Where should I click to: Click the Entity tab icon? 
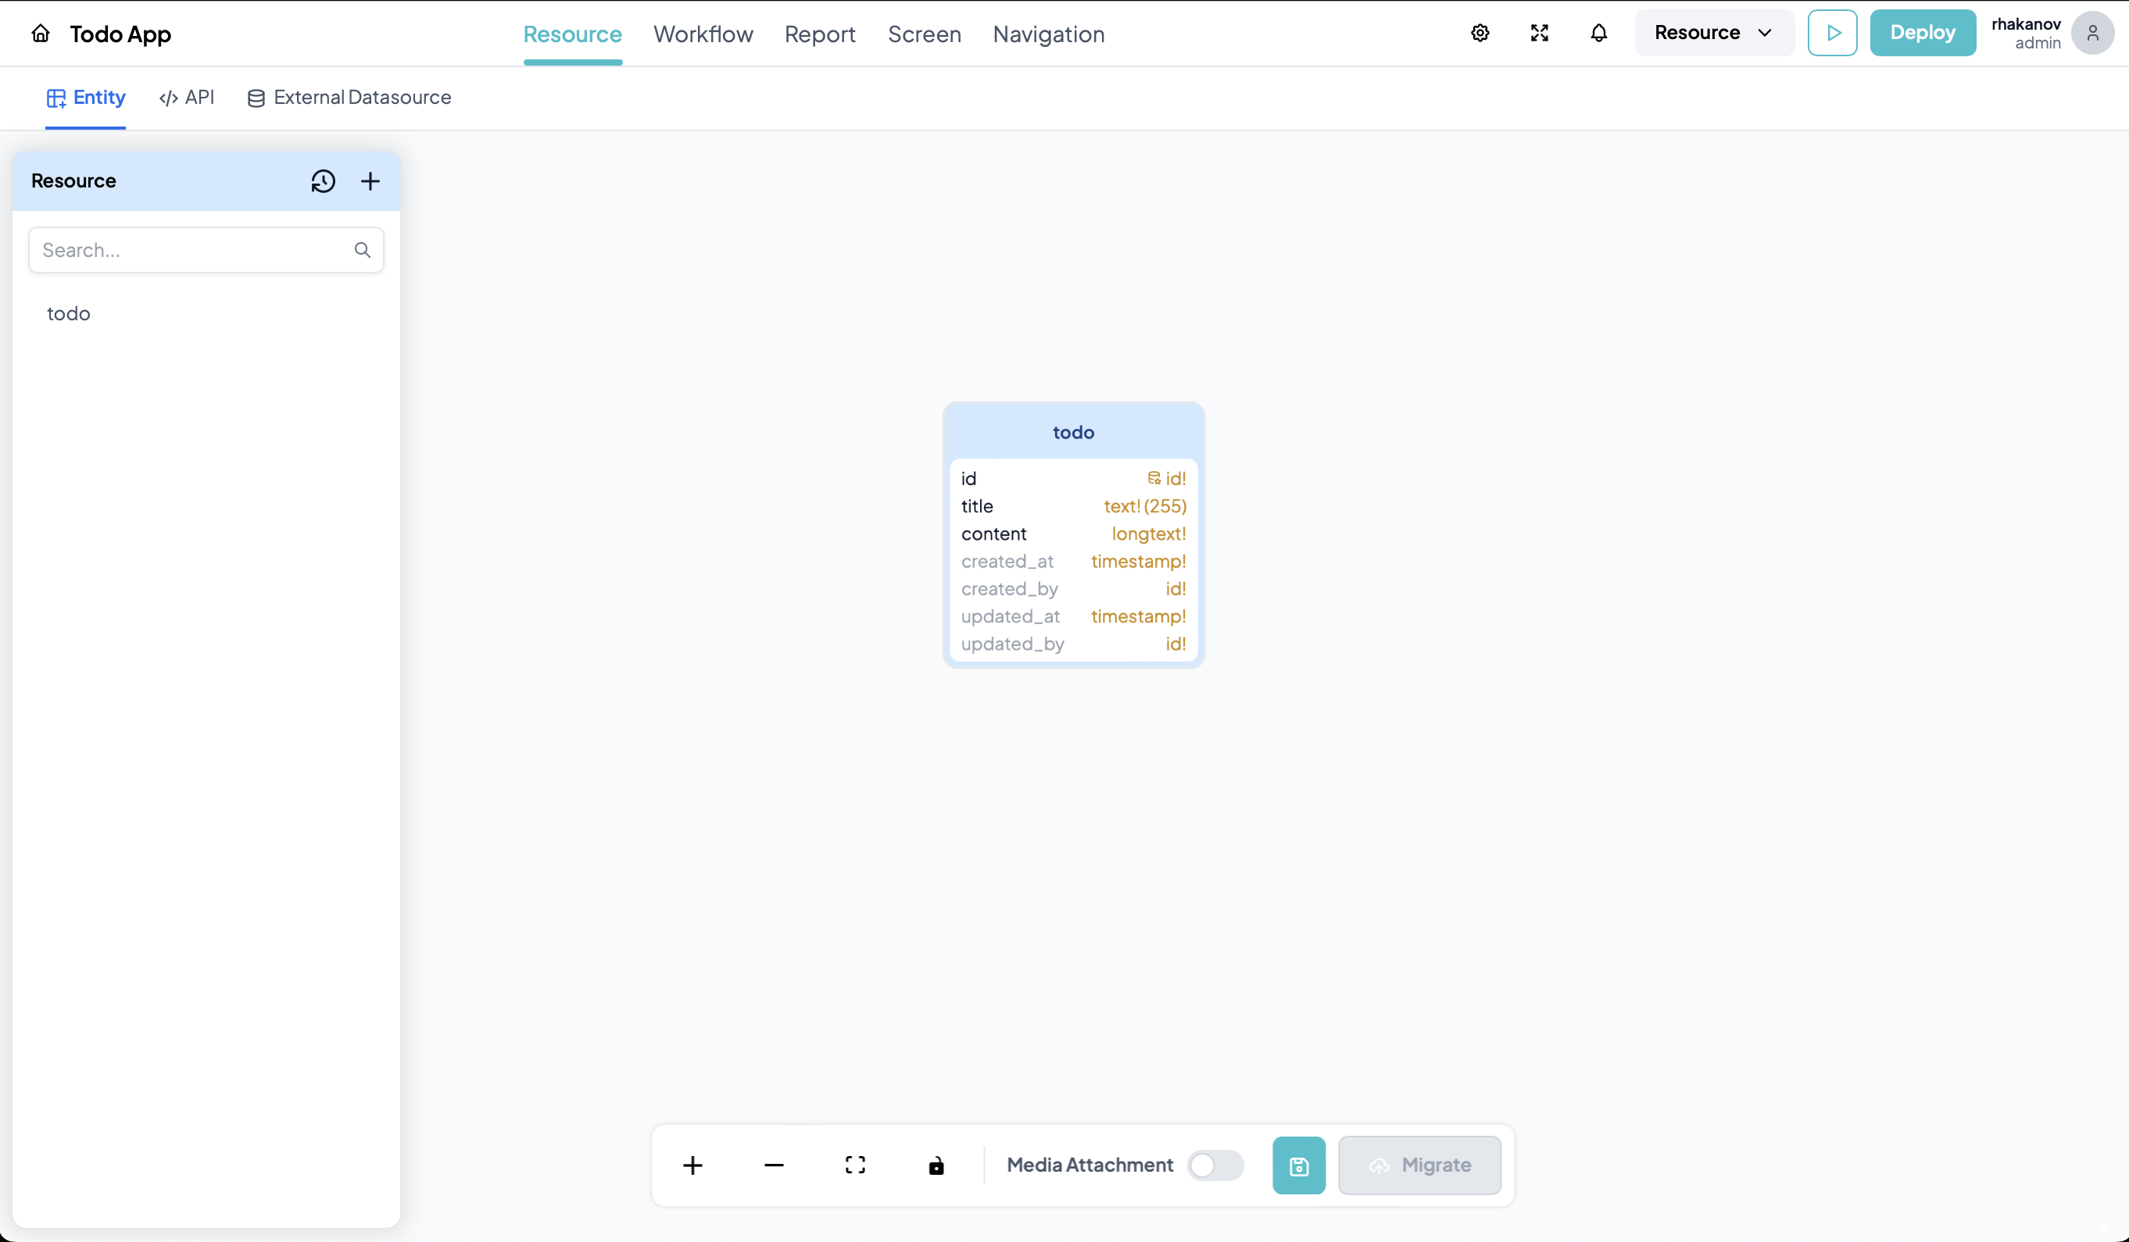55,98
